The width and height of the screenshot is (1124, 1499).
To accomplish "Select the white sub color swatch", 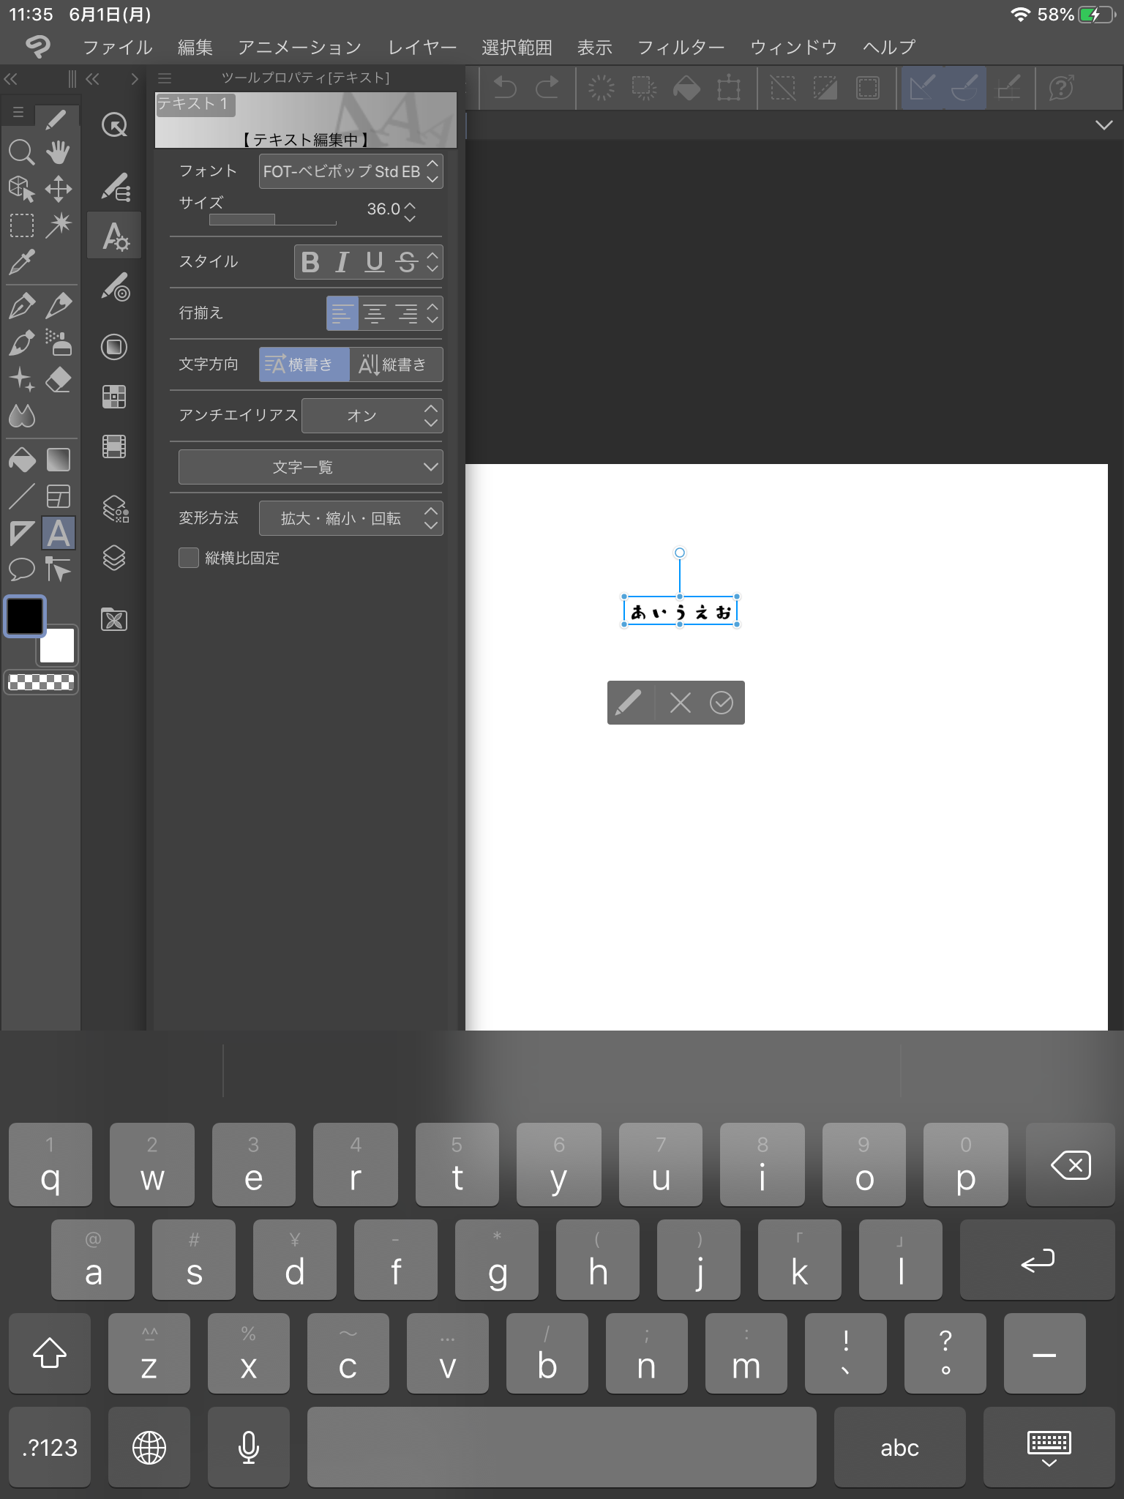I will tap(57, 646).
